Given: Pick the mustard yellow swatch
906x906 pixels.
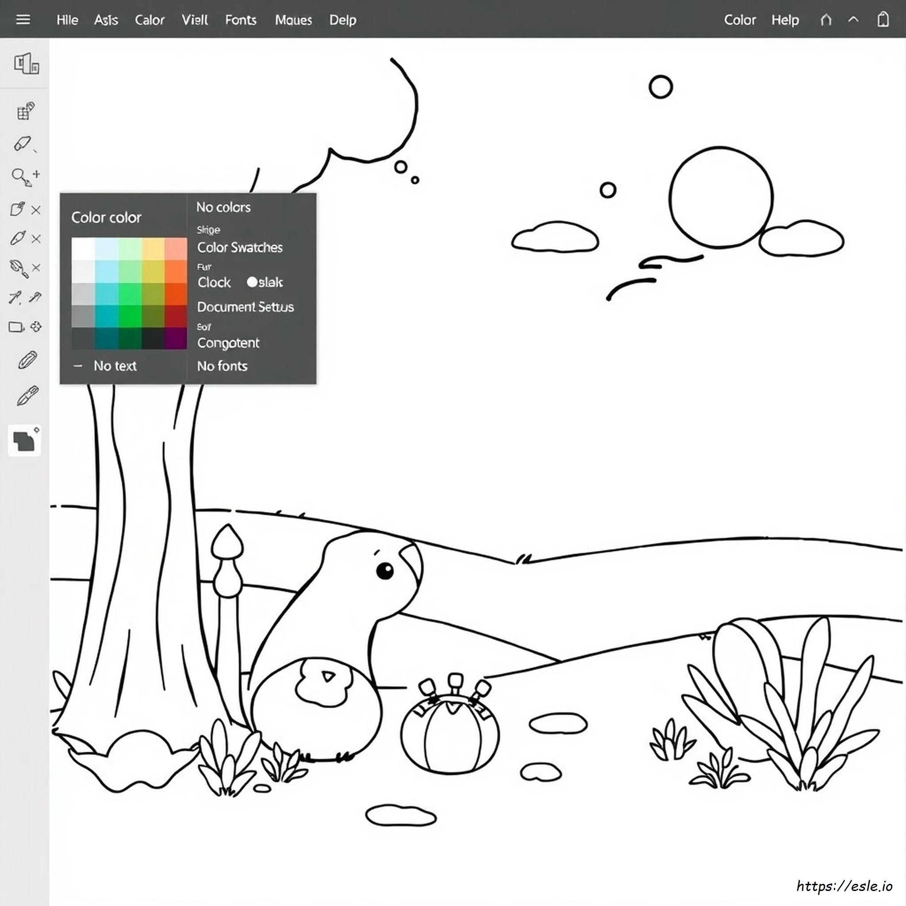Looking at the screenshot, I should [153, 271].
